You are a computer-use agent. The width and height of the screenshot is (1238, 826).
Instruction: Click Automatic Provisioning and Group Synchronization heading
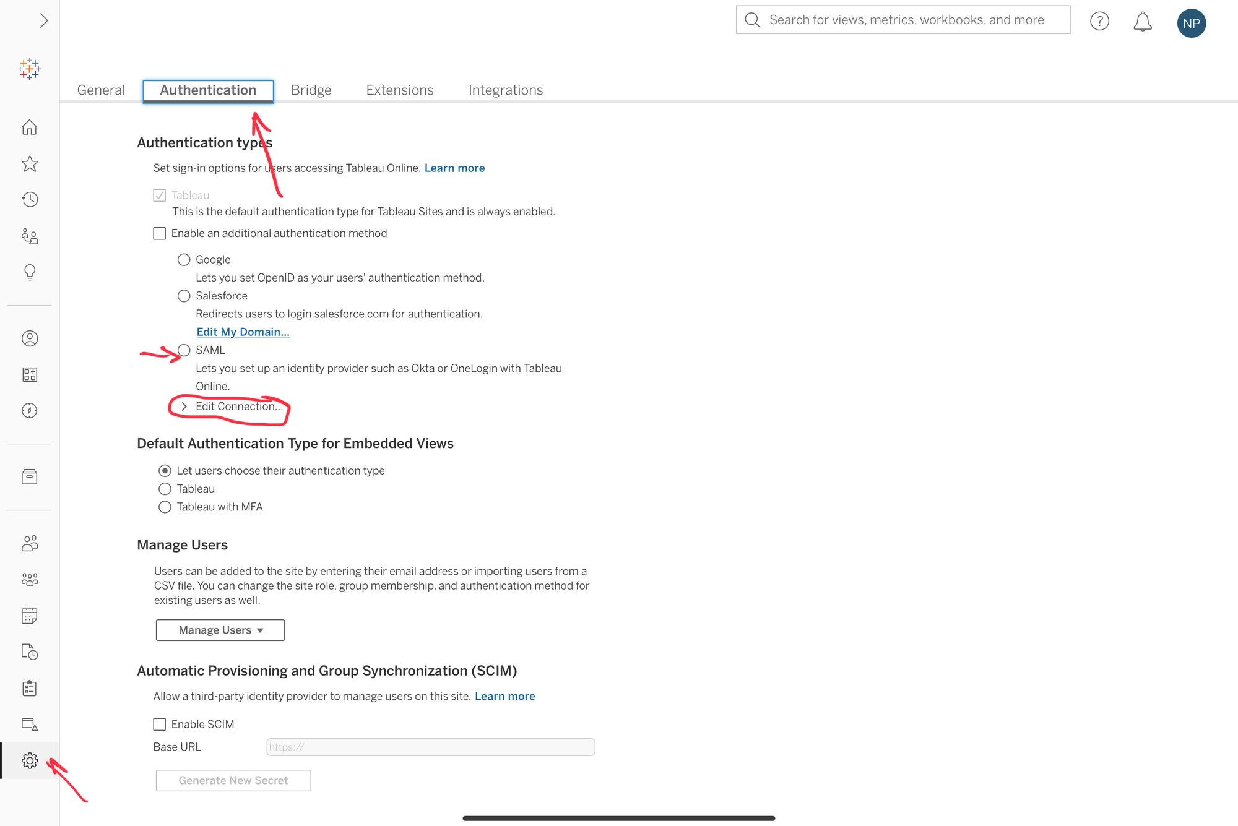pyautogui.click(x=327, y=671)
